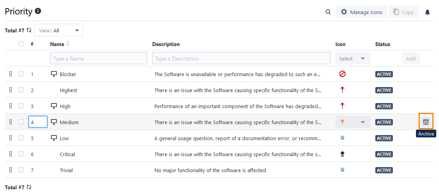Viewport: 439px width, 194px height.
Task: Check the Trivial row checkbox
Action: 21,169
